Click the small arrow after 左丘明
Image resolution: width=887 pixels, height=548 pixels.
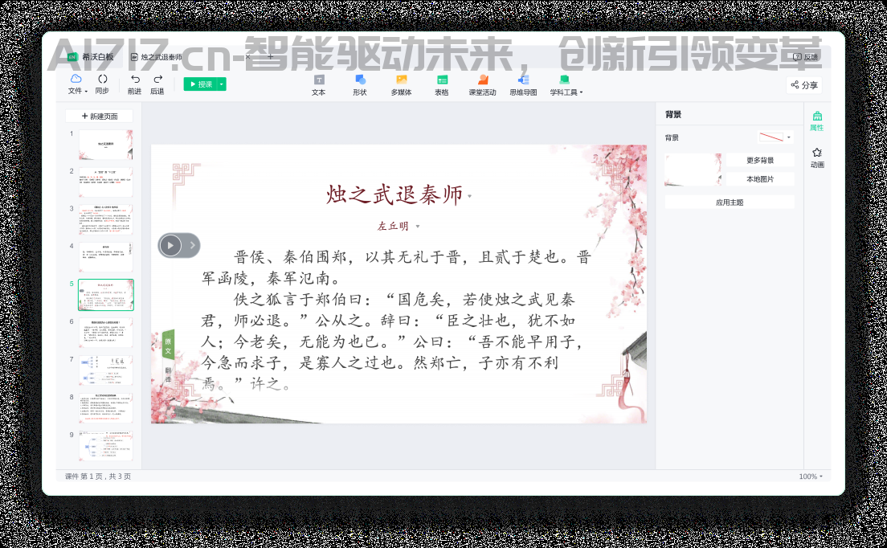click(x=418, y=227)
